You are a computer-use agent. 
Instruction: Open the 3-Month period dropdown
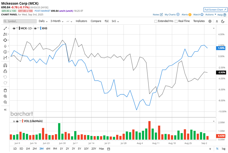(x=57, y=21)
